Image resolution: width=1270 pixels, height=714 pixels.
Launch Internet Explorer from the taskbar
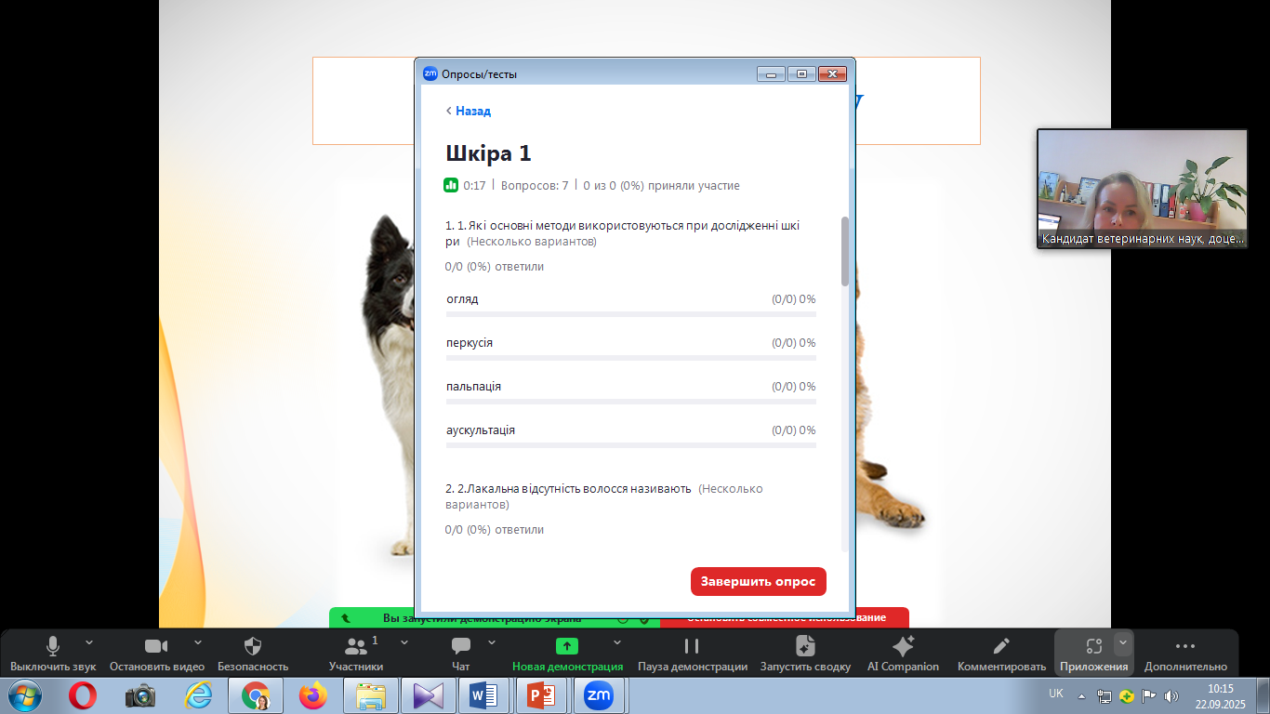tap(198, 695)
